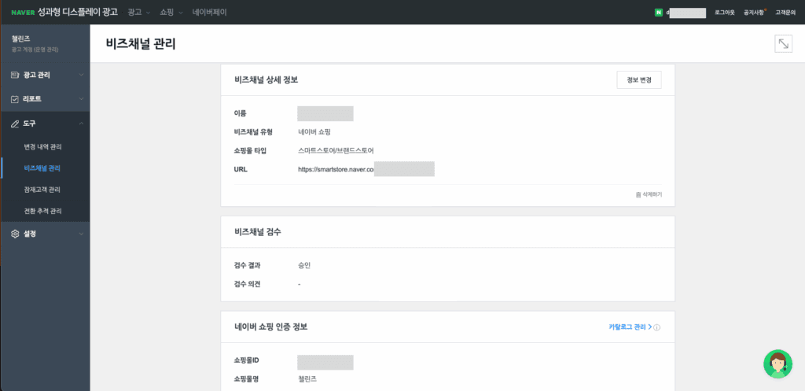Expand the 리포트 sidebar section
Image resolution: width=805 pixels, height=391 pixels.
[81, 99]
